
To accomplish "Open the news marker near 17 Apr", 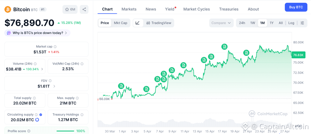I will click(x=224, y=47).
